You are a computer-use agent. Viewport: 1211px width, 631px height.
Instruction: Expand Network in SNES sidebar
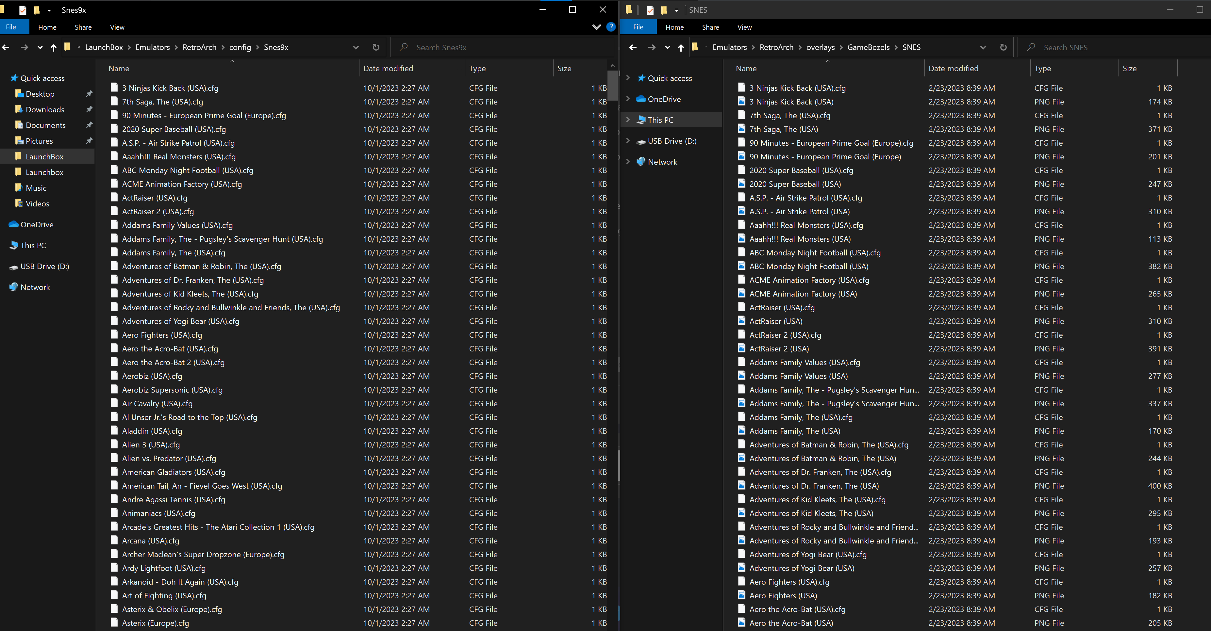(x=628, y=162)
